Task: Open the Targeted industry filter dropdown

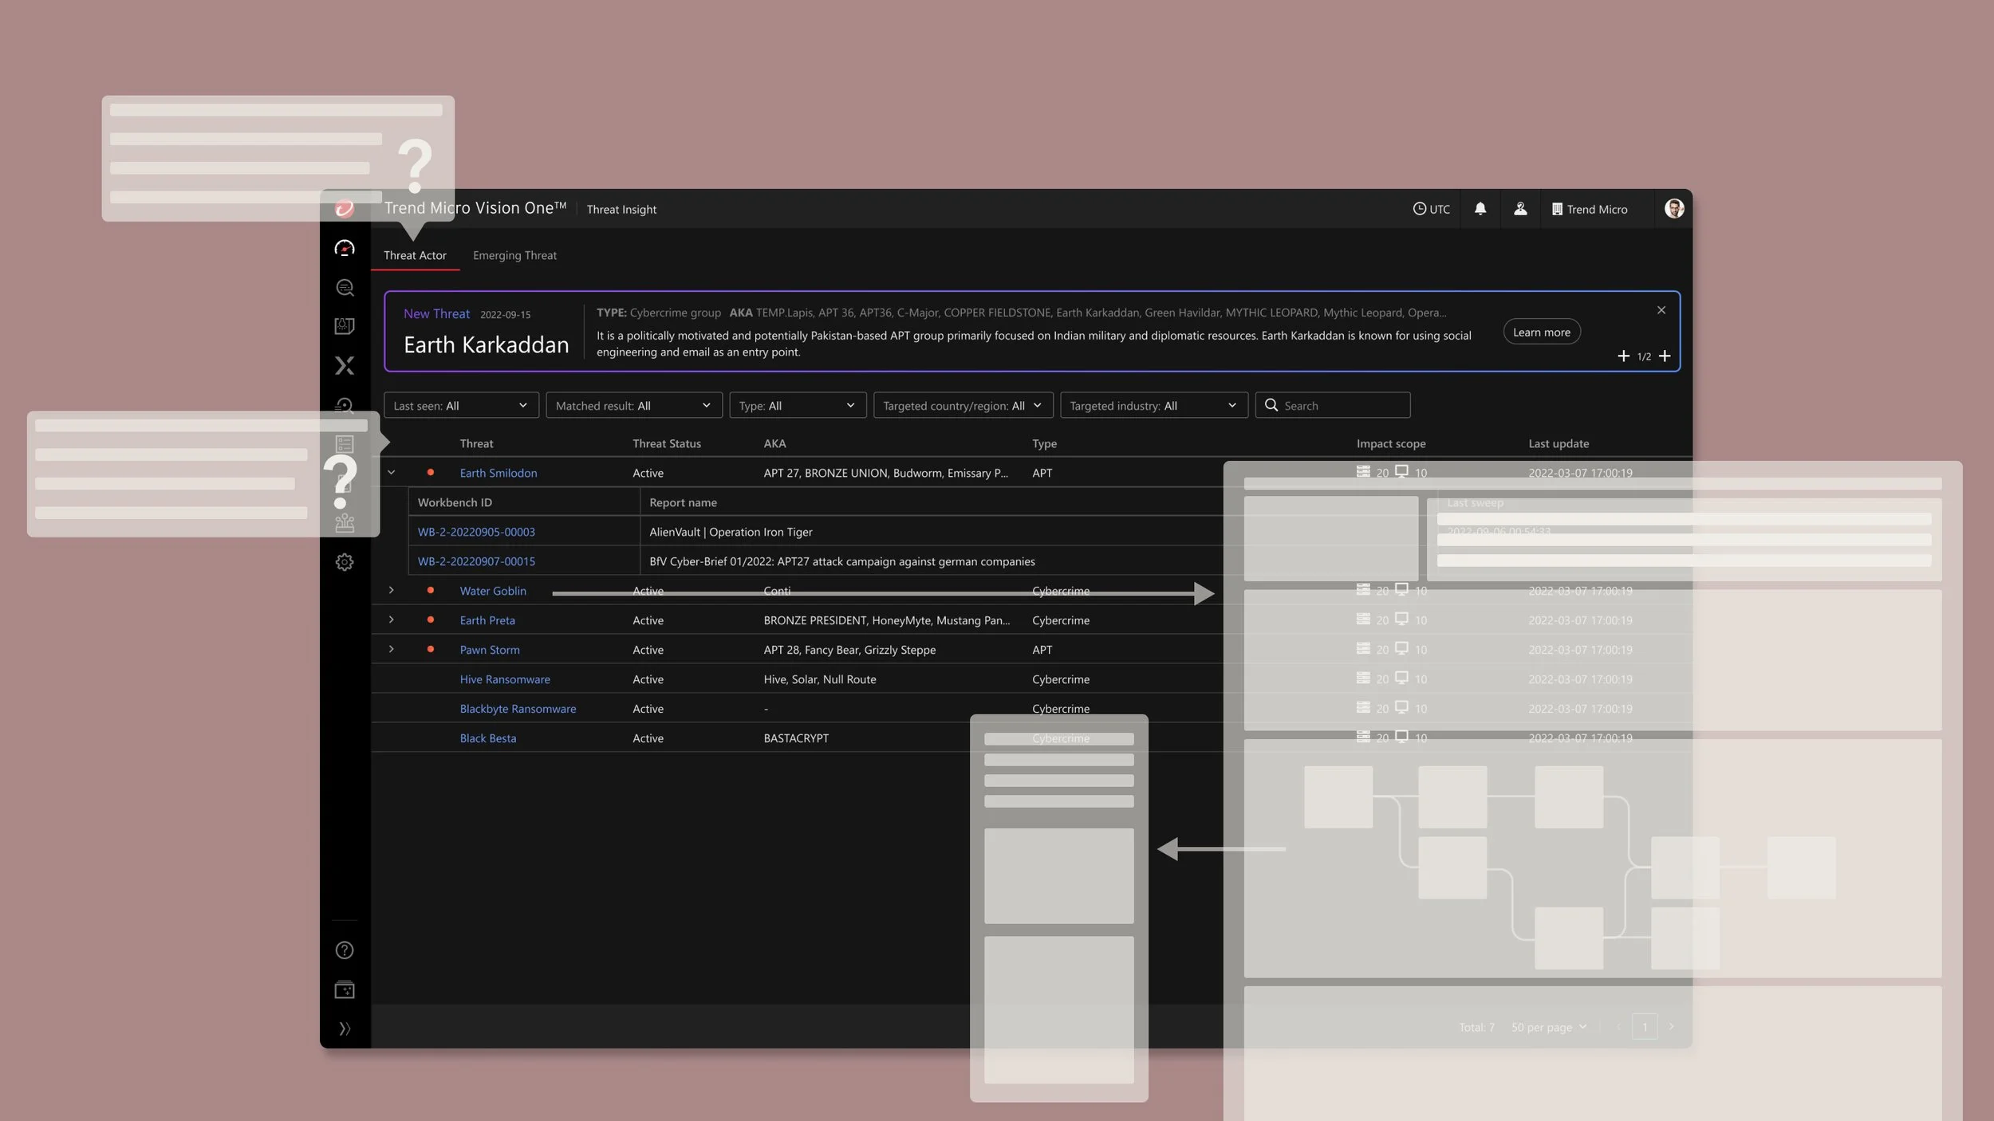Action: click(x=1153, y=406)
